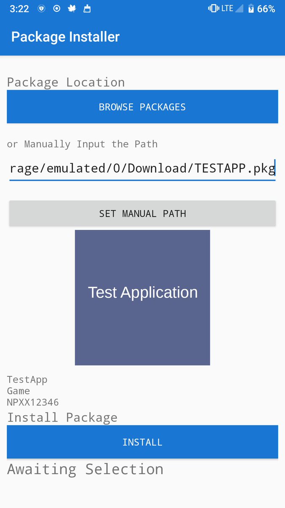Tap the battery charging icon
Viewport: 285px width, 508px height.
pyautogui.click(x=251, y=8)
